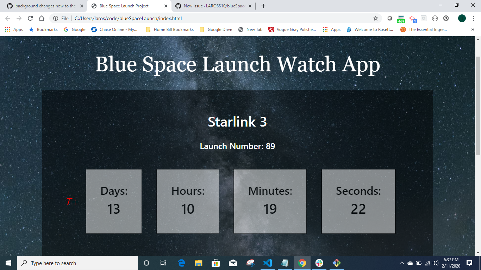This screenshot has height=270, width=481.
Task: Show more bookmarks with the chevron
Action: [x=473, y=30]
